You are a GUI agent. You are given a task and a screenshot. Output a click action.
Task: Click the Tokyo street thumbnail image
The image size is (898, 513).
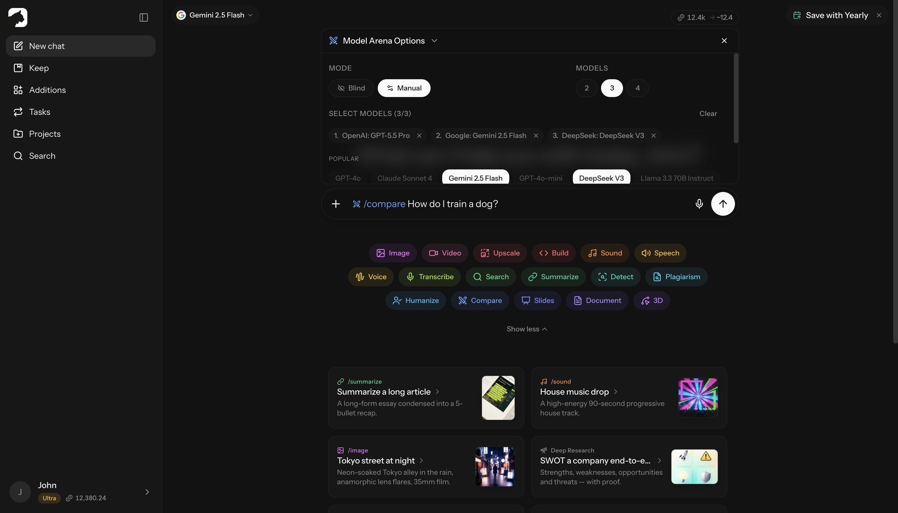tap(495, 466)
